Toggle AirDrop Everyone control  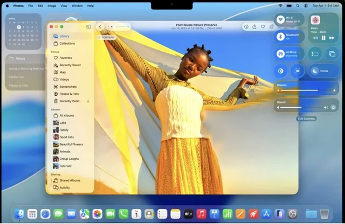[x=280, y=54]
